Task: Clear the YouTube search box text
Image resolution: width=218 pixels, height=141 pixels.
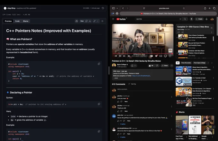Action: coord(180,19)
